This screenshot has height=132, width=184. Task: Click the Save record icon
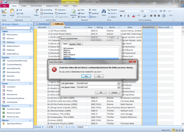[79, 13]
